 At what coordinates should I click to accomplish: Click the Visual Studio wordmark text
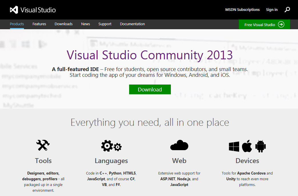point(38,10)
